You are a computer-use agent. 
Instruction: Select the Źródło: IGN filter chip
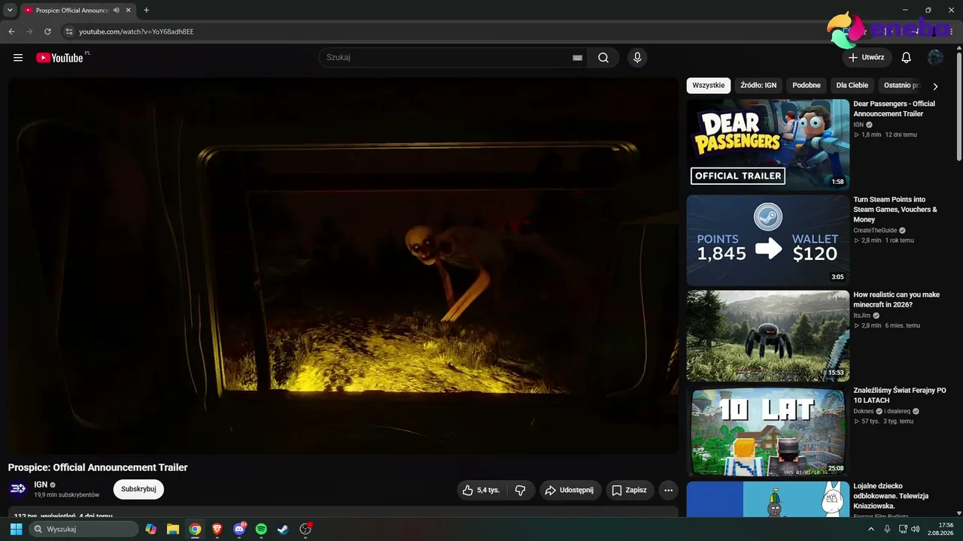pyautogui.click(x=758, y=86)
